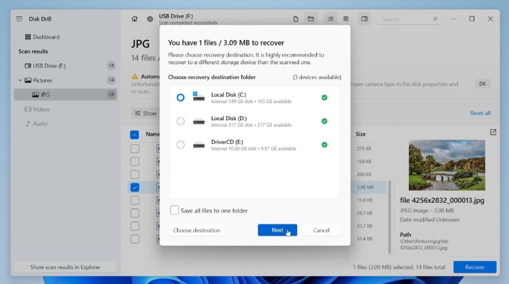Select Pictures category in sidebar
The height and width of the screenshot is (284, 509).
[x=65, y=80]
